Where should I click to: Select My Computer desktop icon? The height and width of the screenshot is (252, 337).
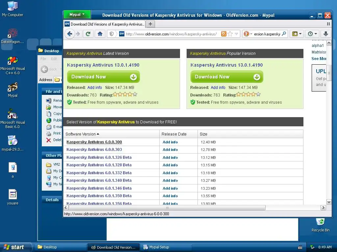(x=13, y=9)
